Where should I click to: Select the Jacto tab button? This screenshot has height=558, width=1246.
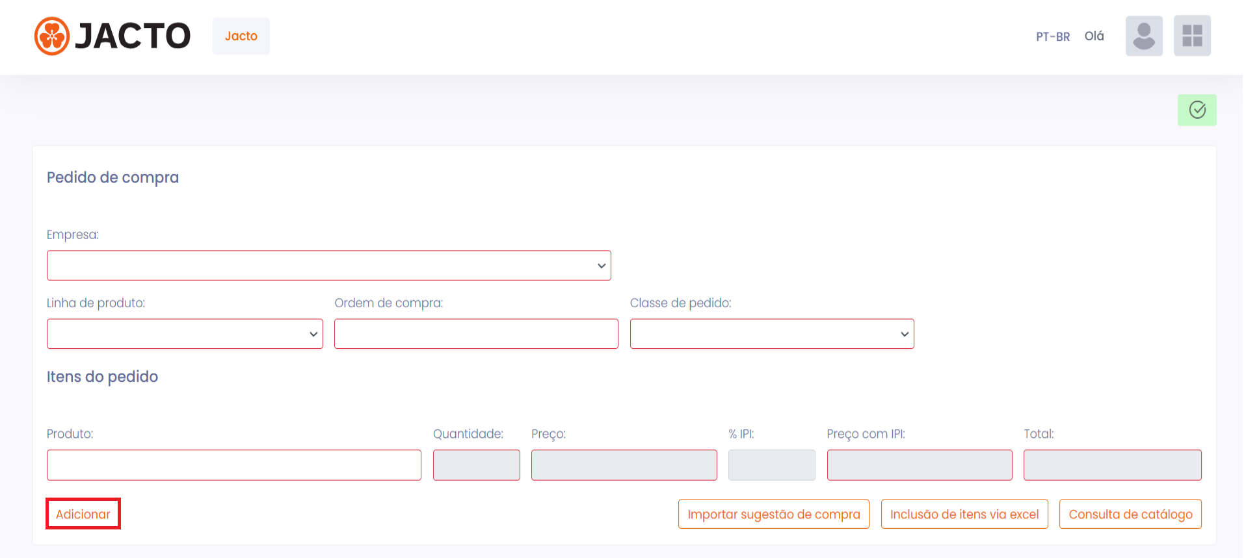point(241,36)
